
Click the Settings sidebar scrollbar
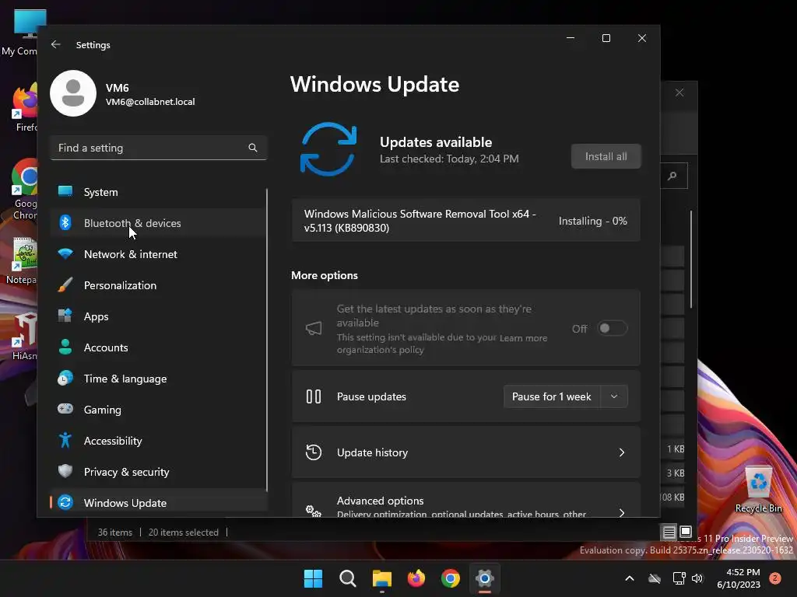(267, 339)
